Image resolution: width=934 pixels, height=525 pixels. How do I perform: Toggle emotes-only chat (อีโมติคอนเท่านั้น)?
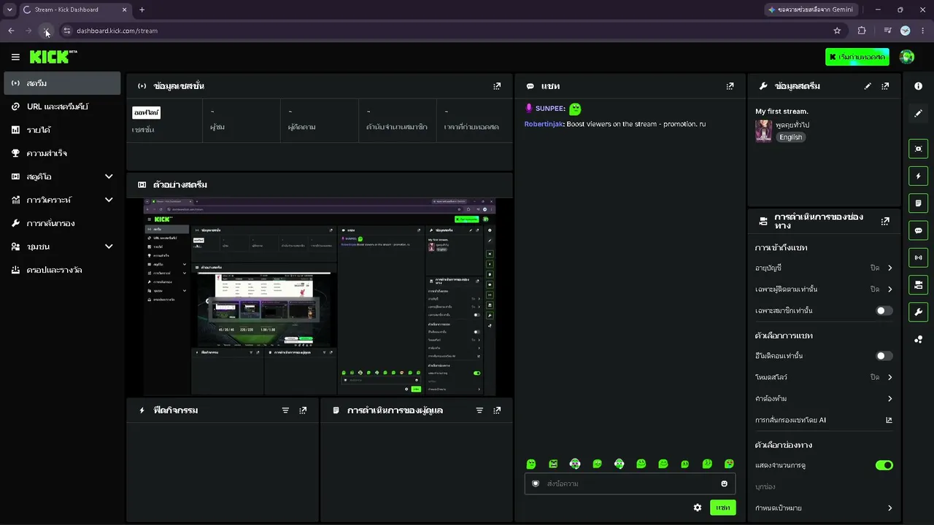tap(884, 356)
